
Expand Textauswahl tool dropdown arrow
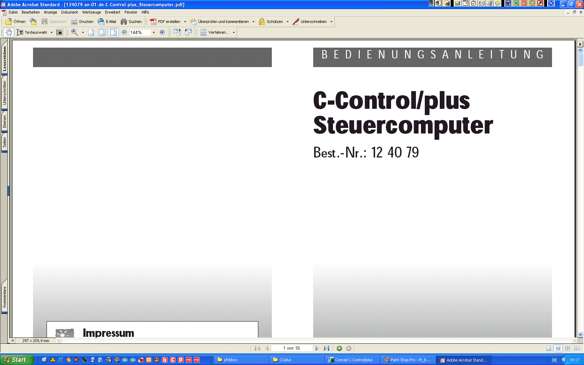[x=51, y=32]
